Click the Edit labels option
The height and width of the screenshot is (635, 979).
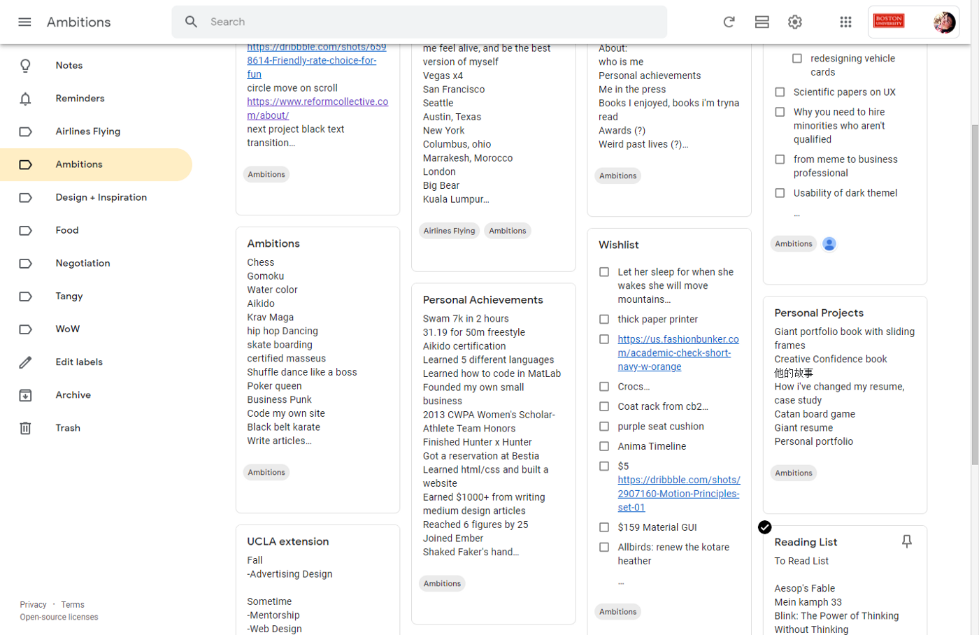coord(79,362)
